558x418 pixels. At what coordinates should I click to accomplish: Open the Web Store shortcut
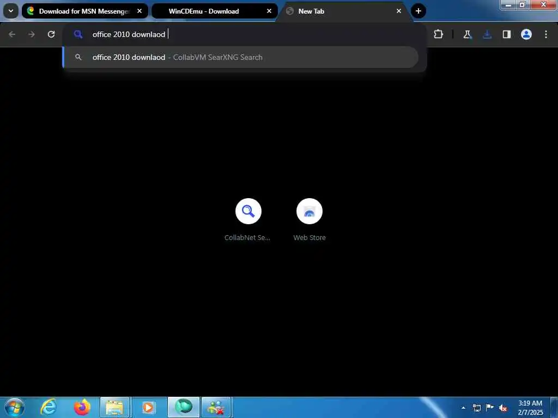coord(310,211)
